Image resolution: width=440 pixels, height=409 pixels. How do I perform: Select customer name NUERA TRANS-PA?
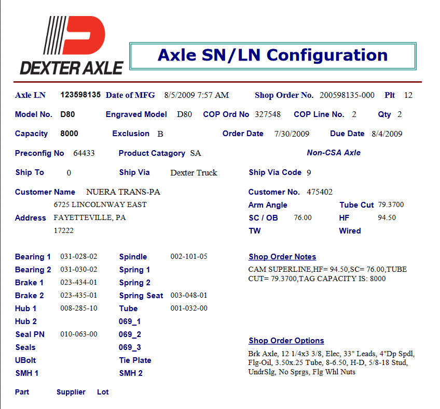(123, 192)
